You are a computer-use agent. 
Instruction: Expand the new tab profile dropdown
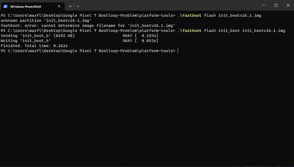click(x=78, y=6)
